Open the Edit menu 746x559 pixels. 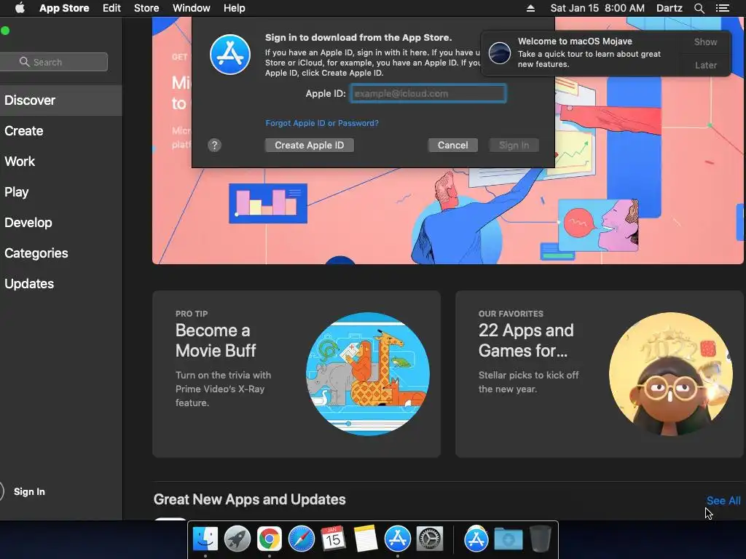111,8
